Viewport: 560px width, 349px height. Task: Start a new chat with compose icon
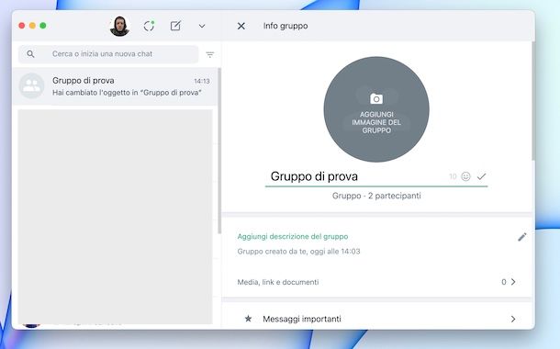(175, 26)
